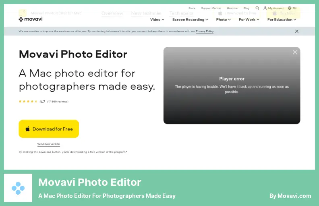Click the globe language icon
Screen dimensions: 319x206
(290, 8)
